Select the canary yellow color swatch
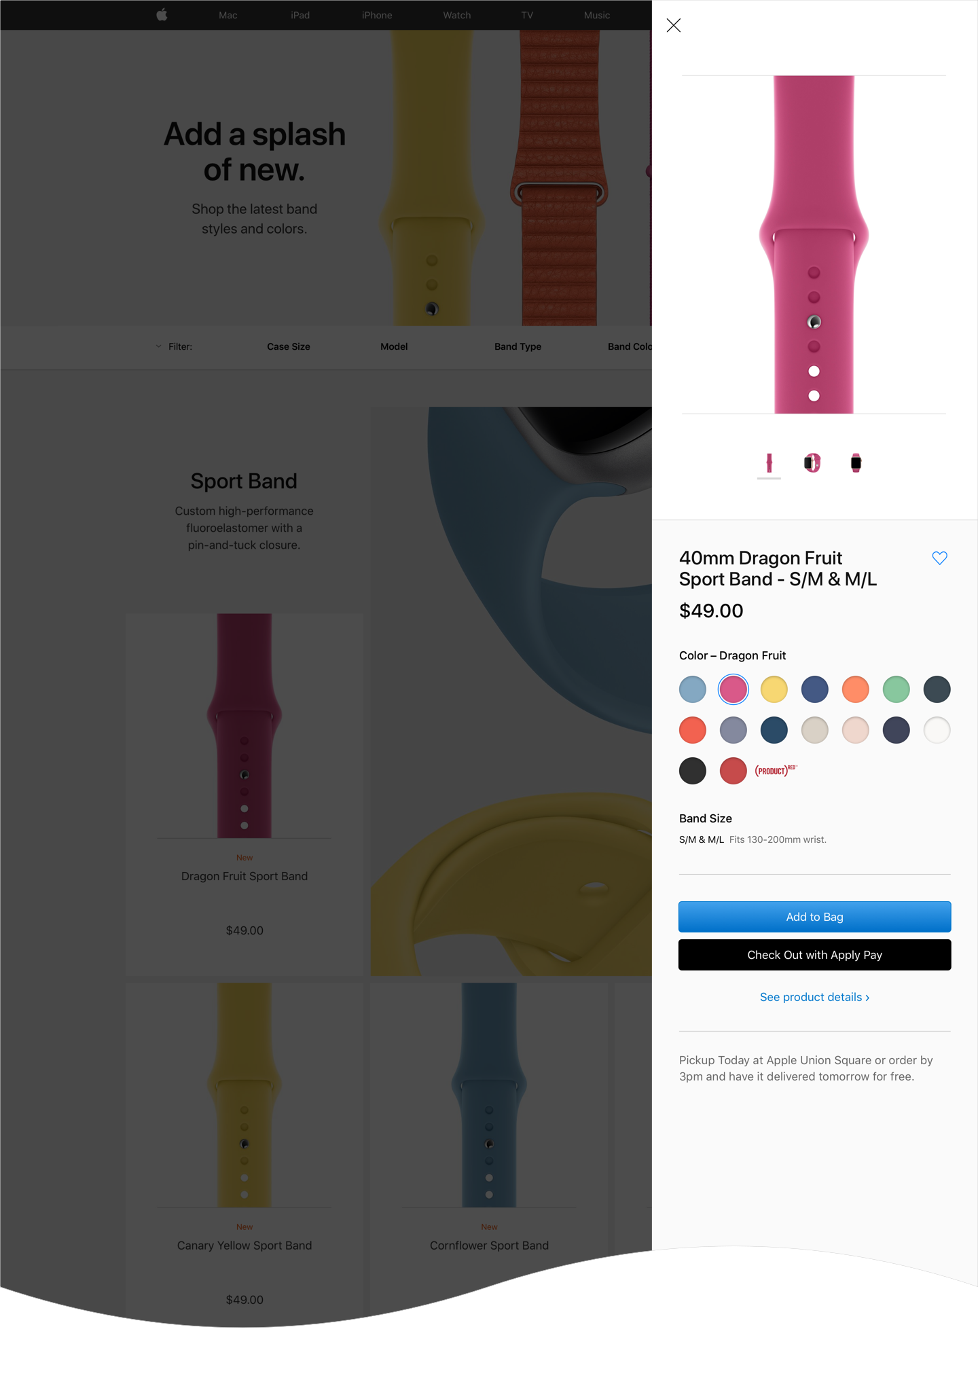The width and height of the screenshot is (978, 1380). tap(774, 689)
